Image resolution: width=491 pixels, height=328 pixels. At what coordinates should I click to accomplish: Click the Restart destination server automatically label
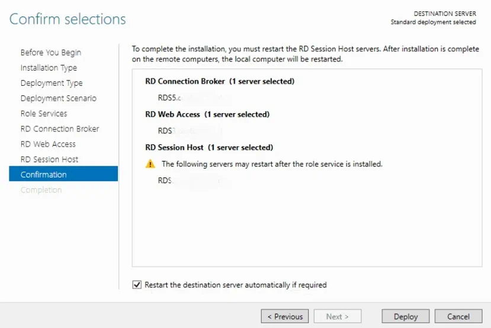[x=236, y=285]
